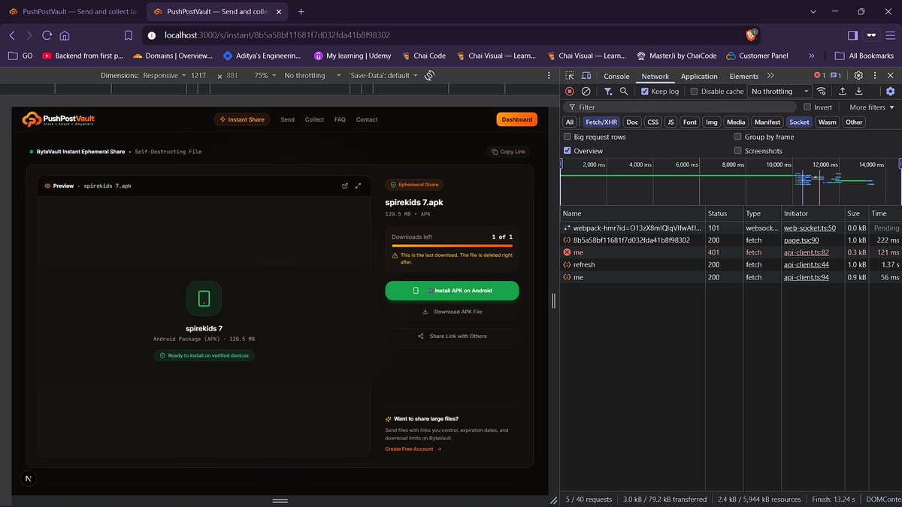Toggle Fetch/XHR filter chip
The width and height of the screenshot is (902, 507).
(x=601, y=122)
